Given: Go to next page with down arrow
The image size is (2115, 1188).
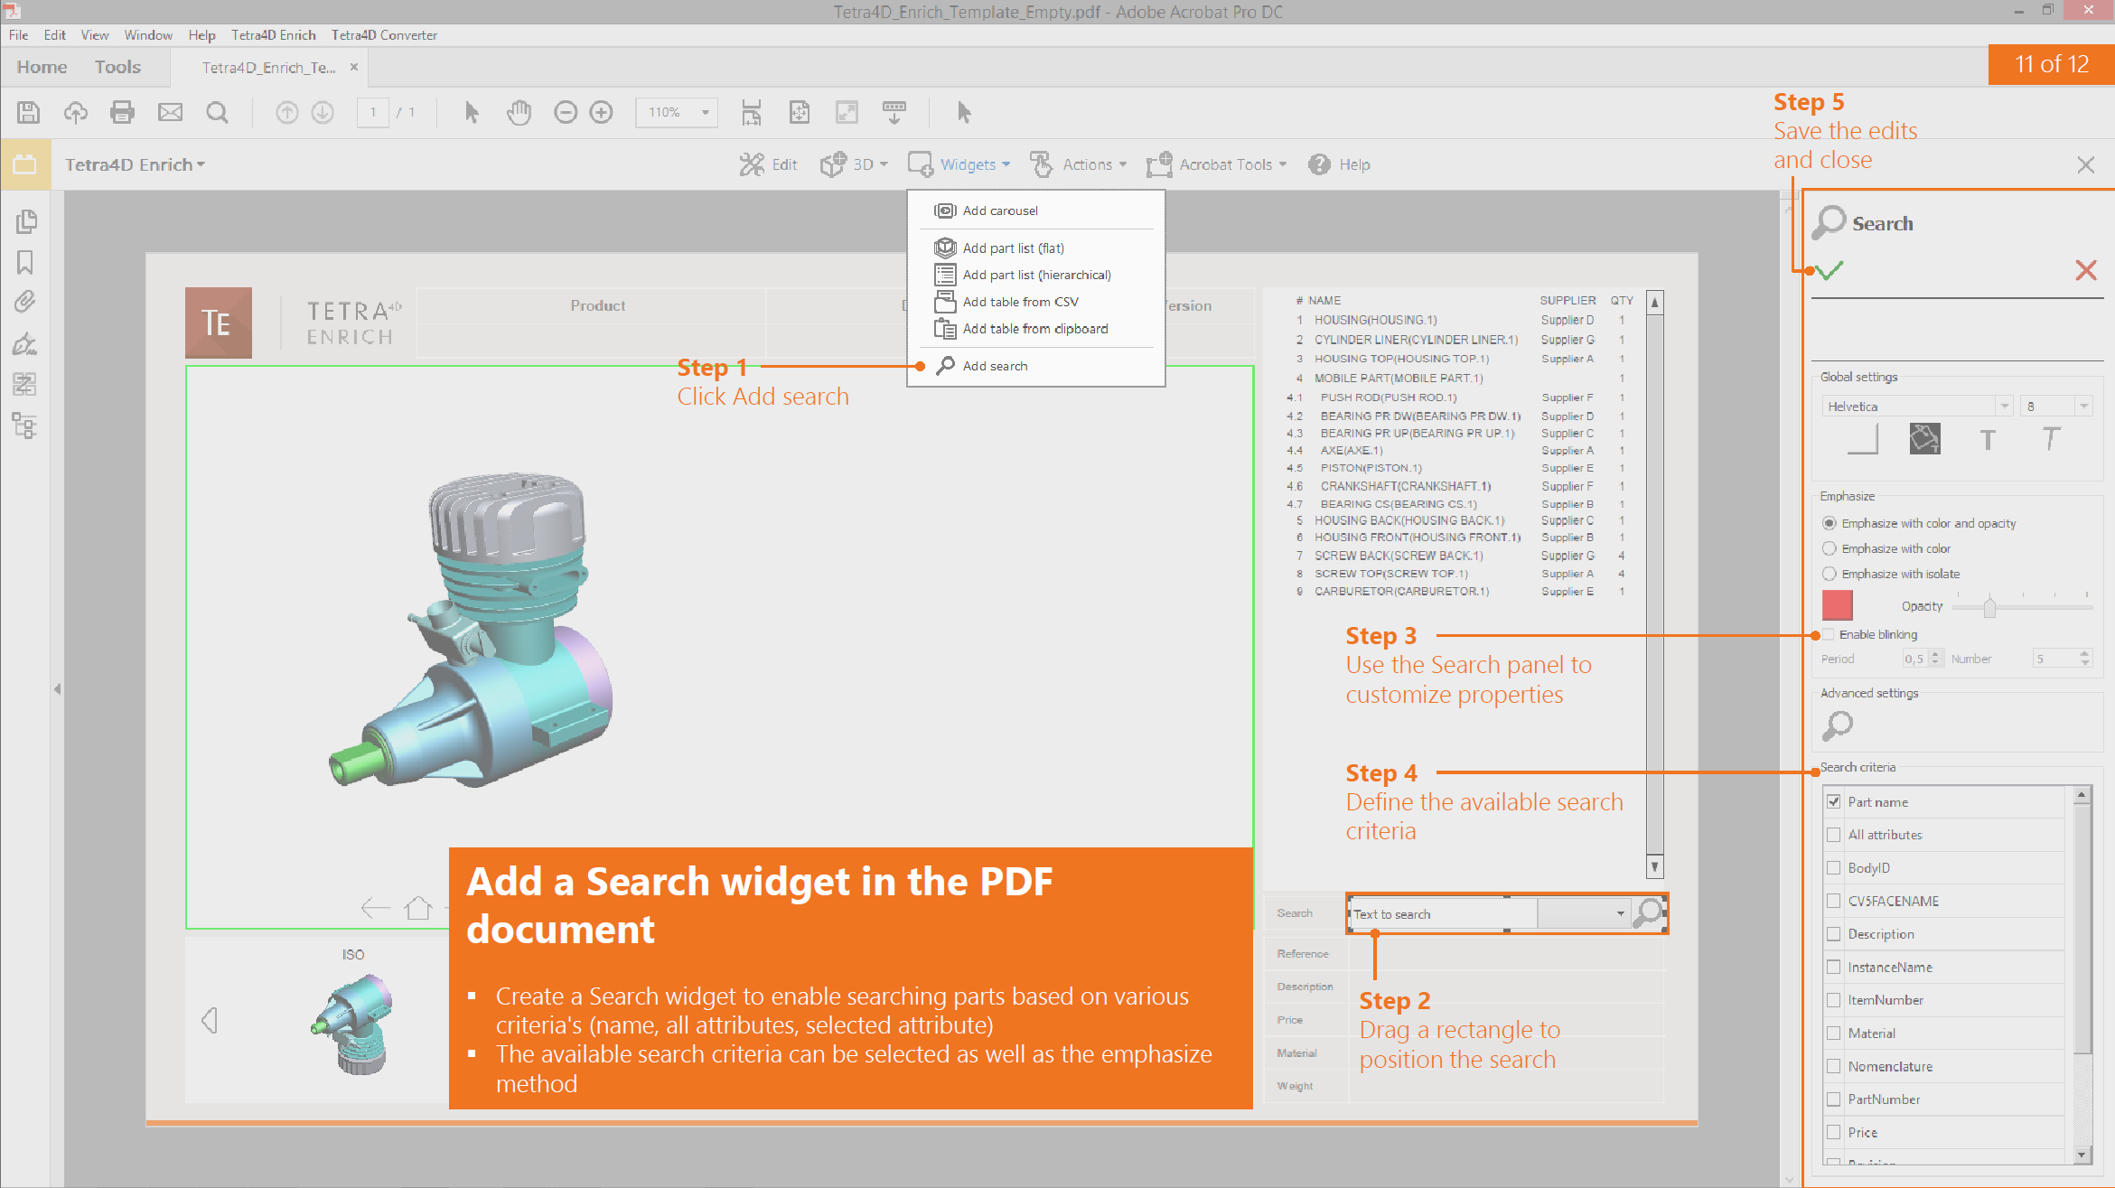Looking at the screenshot, I should pyautogui.click(x=323, y=112).
